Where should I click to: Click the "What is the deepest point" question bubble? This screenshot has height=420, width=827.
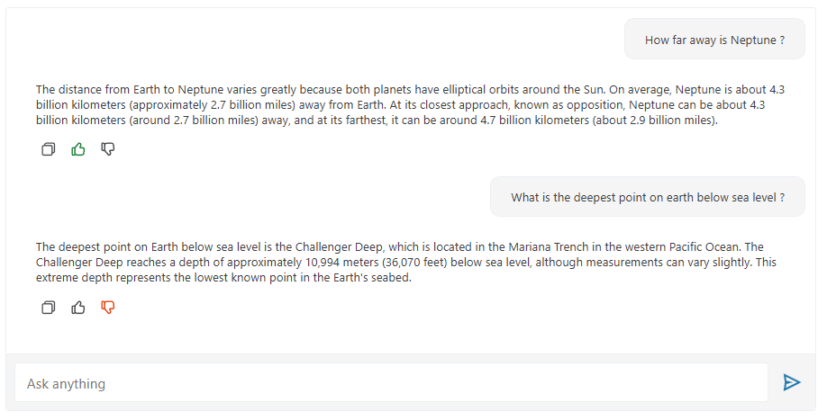click(x=647, y=197)
